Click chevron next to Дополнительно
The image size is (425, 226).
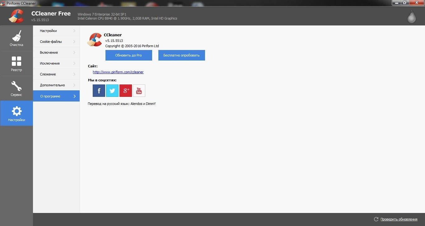coord(74,85)
